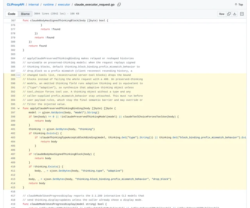Select line number 410
Screen dimensions: 250x208
[x=13, y=167]
